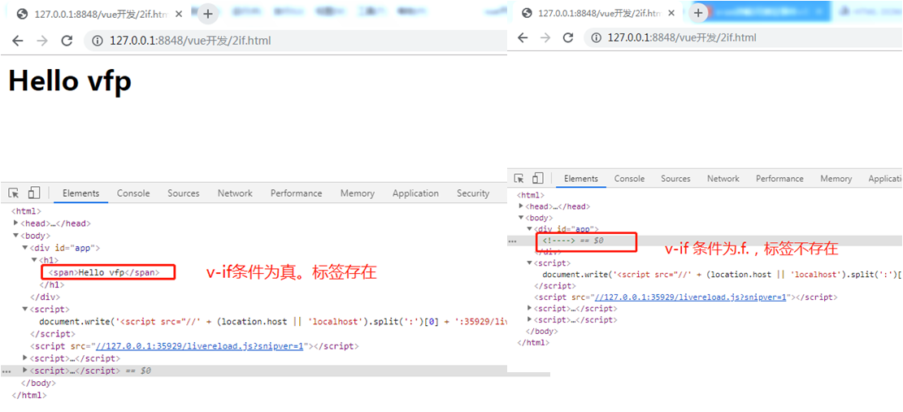Select Elements tab in right DevTools

(x=581, y=179)
